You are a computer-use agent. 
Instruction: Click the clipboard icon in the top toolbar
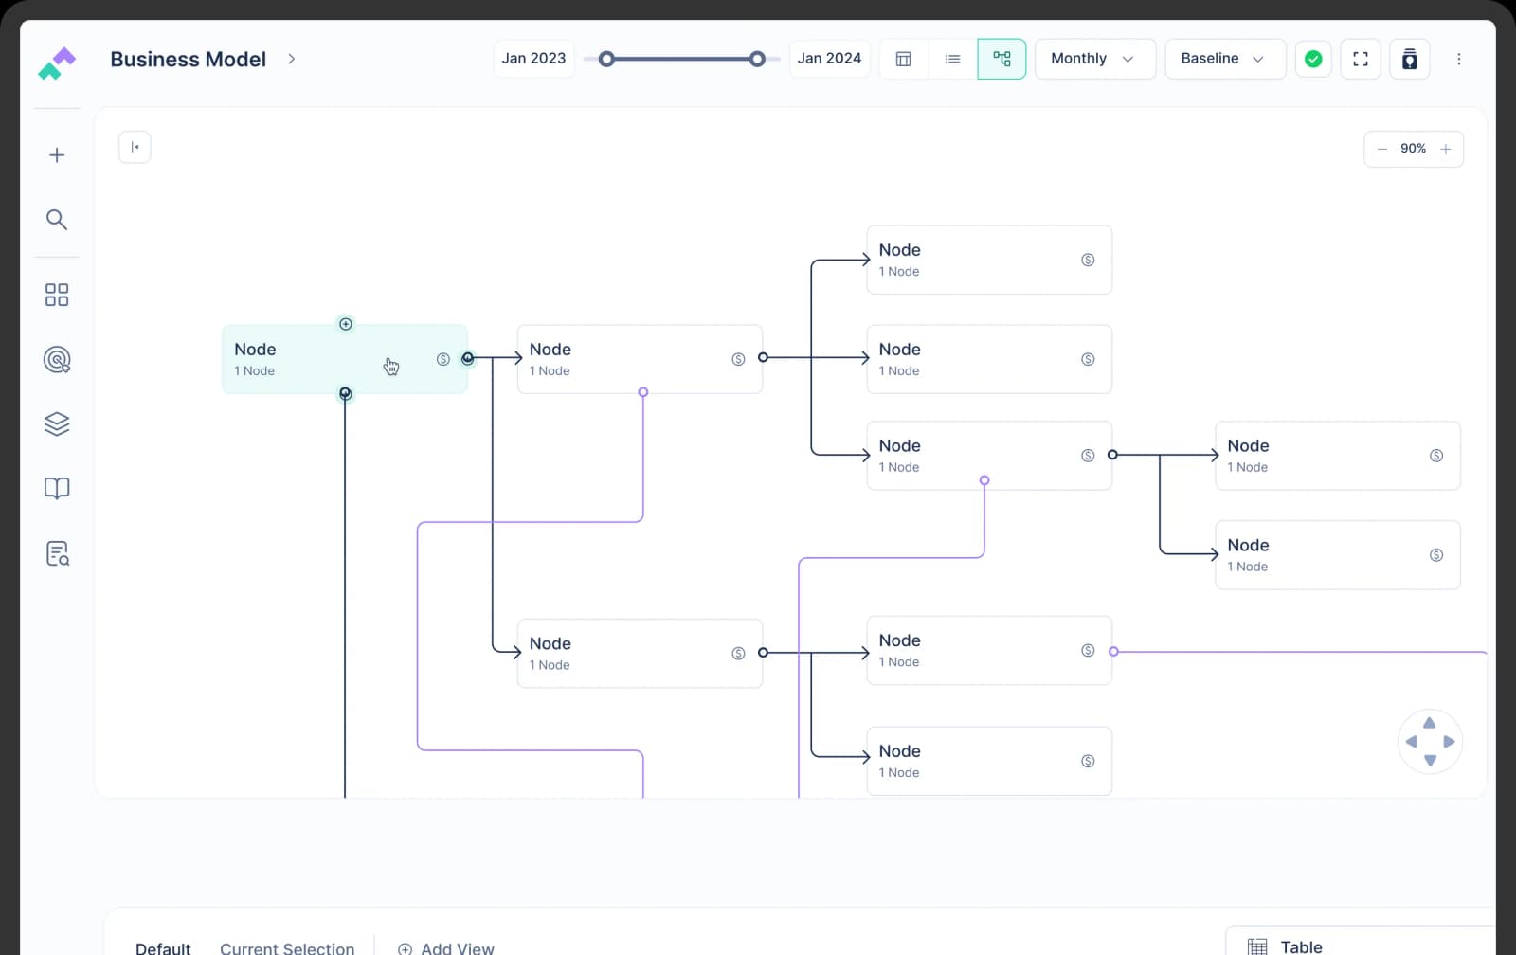point(1410,59)
